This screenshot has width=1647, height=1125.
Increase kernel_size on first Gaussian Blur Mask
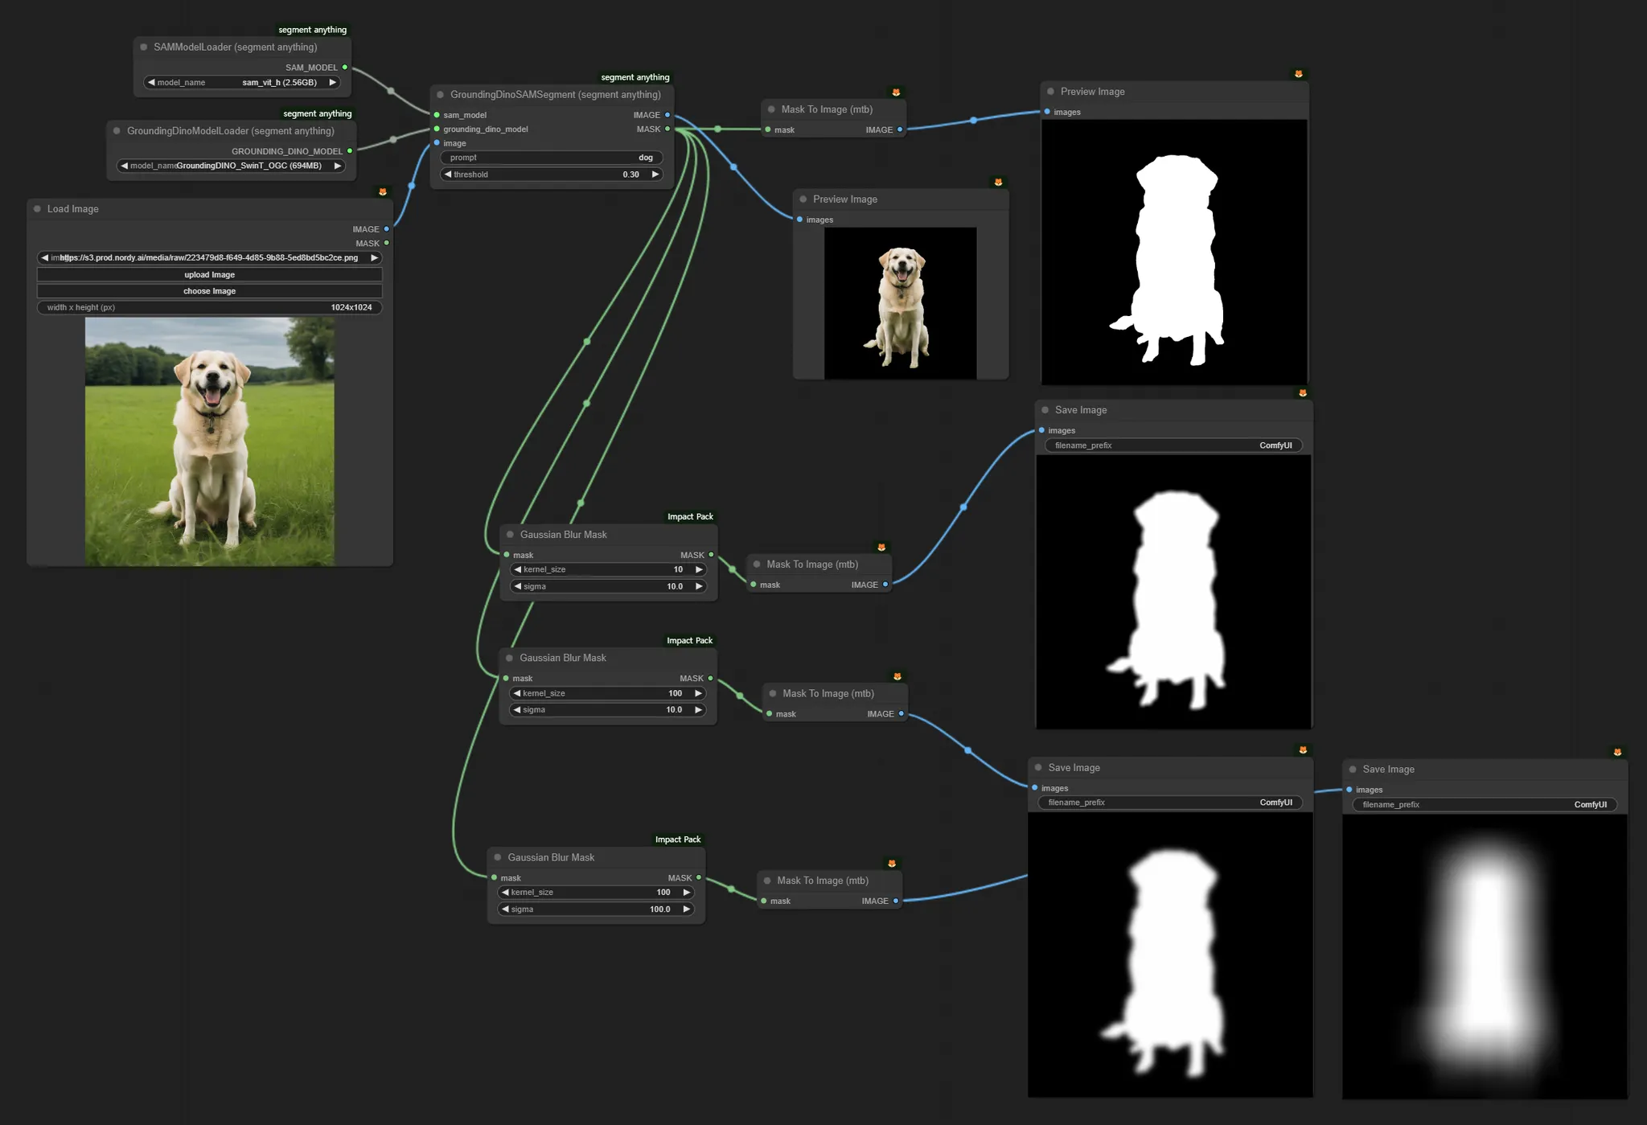698,569
